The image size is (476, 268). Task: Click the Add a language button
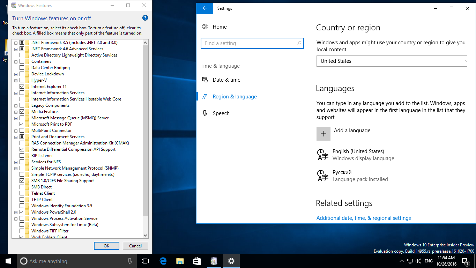point(344,134)
